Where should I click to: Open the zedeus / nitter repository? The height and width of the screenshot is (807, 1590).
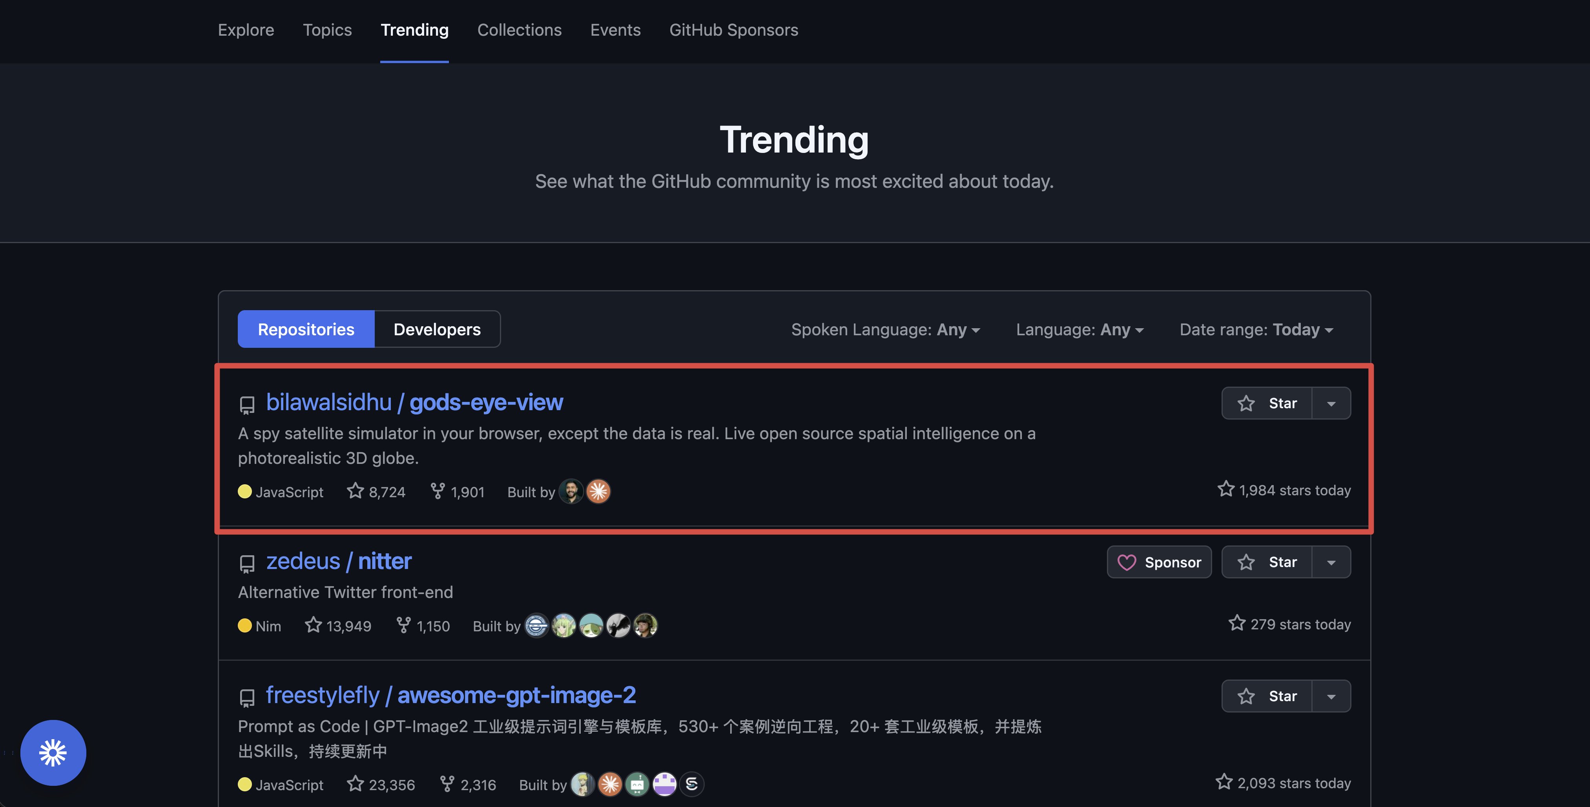click(x=339, y=561)
